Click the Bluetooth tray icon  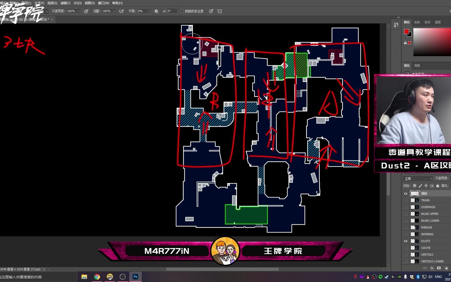tap(418, 277)
